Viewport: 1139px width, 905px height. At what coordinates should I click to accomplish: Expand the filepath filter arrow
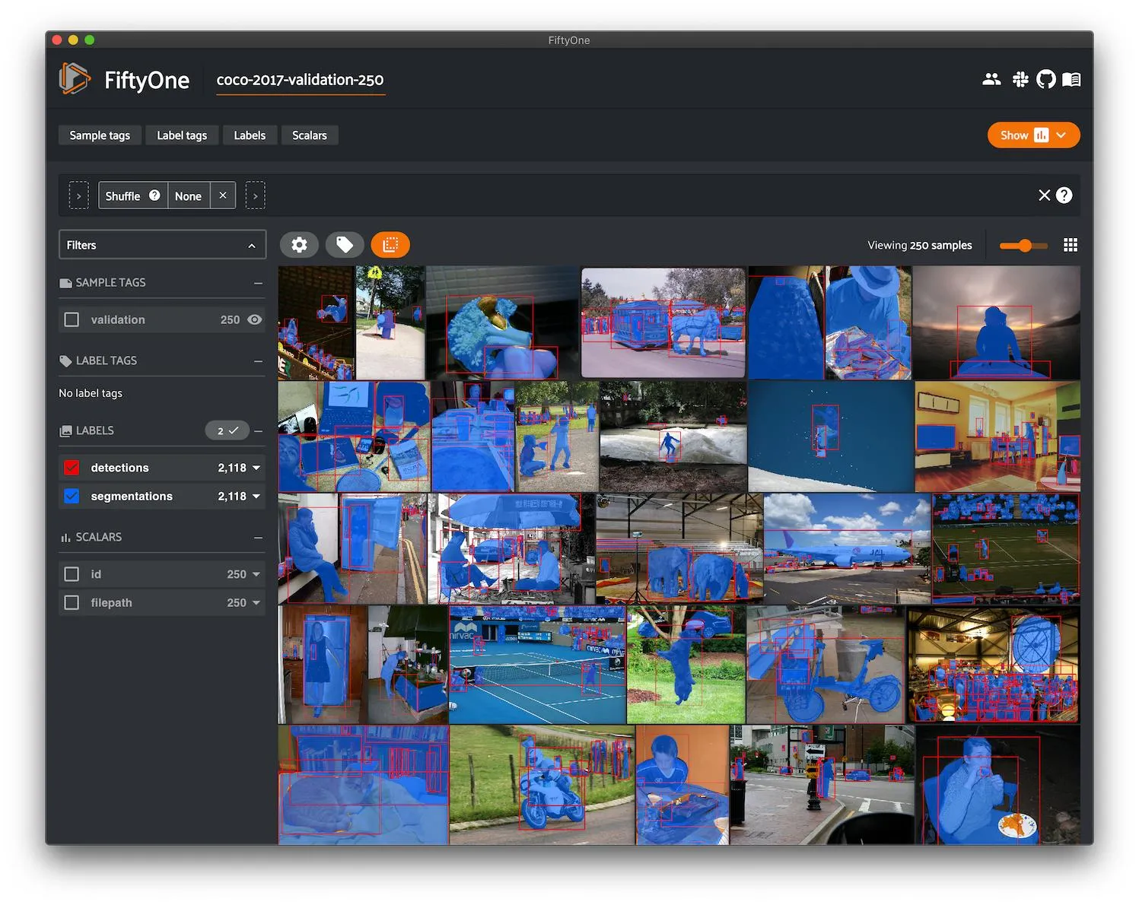[256, 602]
